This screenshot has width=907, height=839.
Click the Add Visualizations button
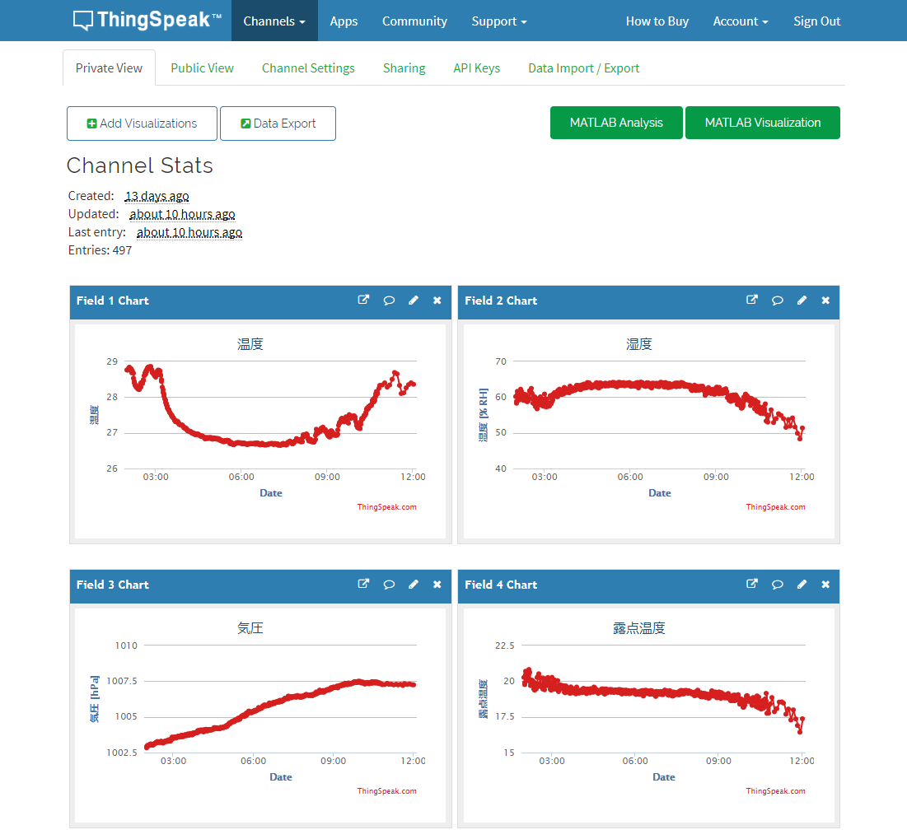pos(142,124)
